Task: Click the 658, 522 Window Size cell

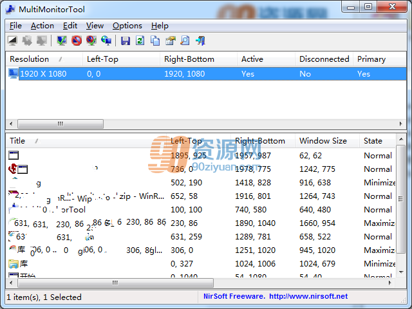Action: pyautogui.click(x=315, y=237)
